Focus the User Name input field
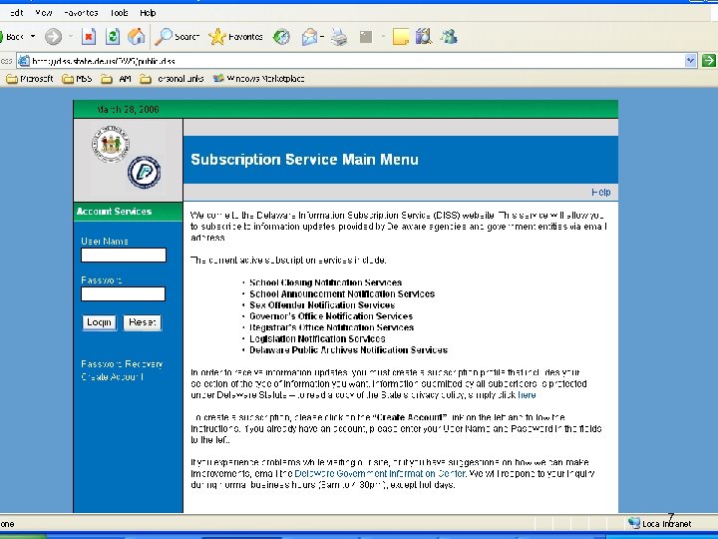This screenshot has width=718, height=539. (x=124, y=256)
